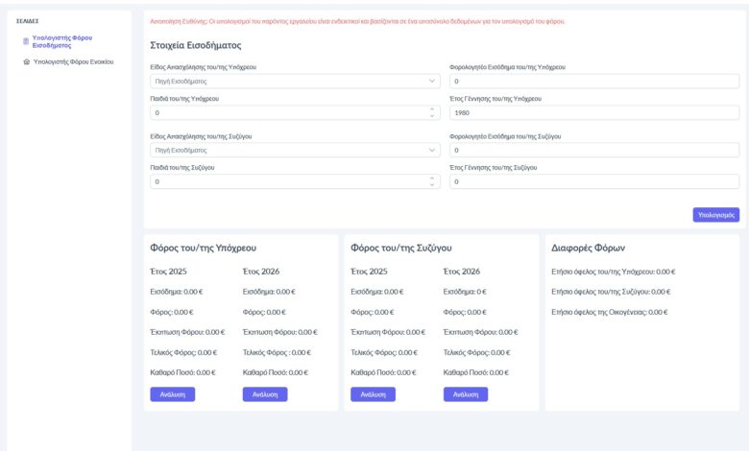
Task: Expand spouse's employment type dropdown
Action: [x=293, y=150]
